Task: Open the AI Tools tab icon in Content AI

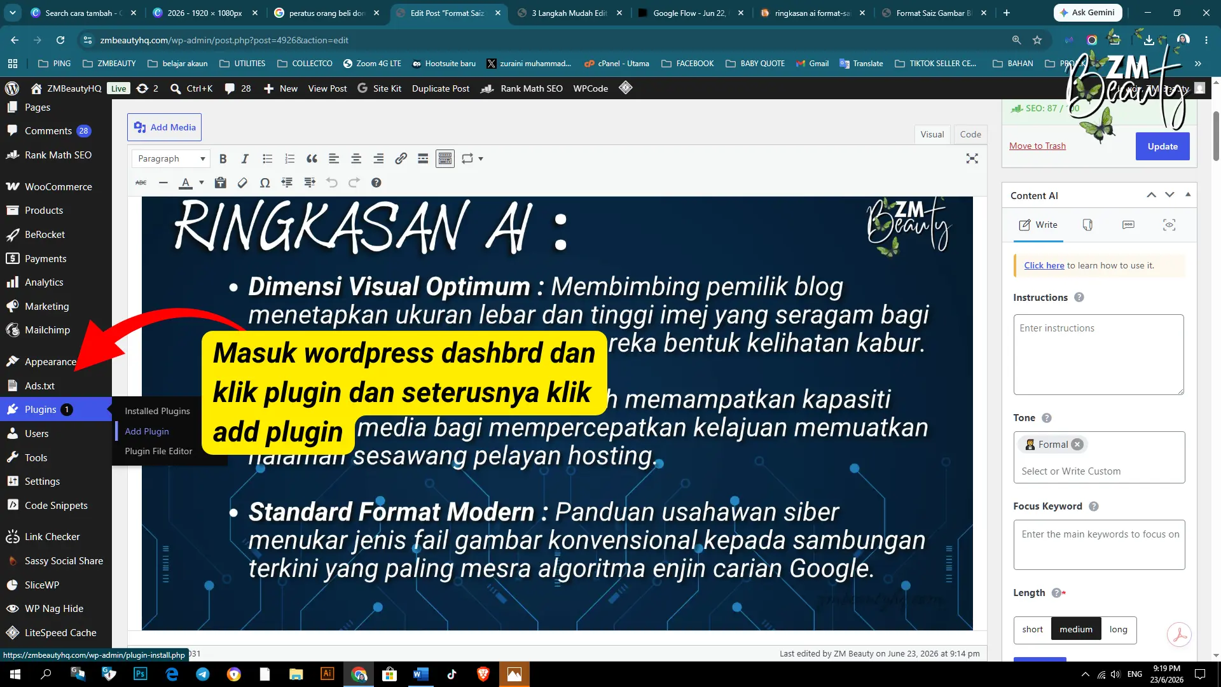Action: click(x=1087, y=225)
